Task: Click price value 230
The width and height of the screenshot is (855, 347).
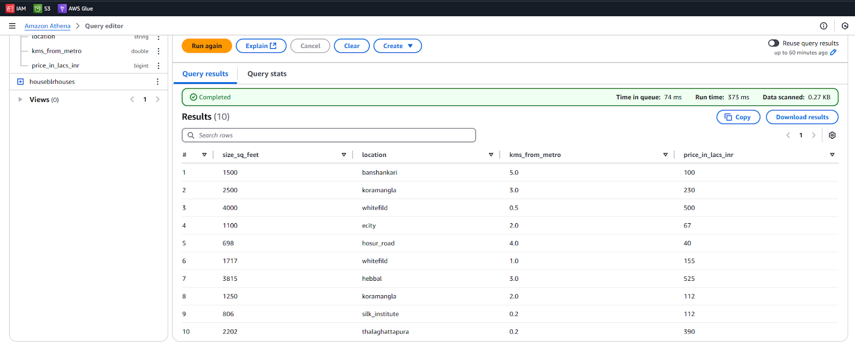Action: coord(689,190)
